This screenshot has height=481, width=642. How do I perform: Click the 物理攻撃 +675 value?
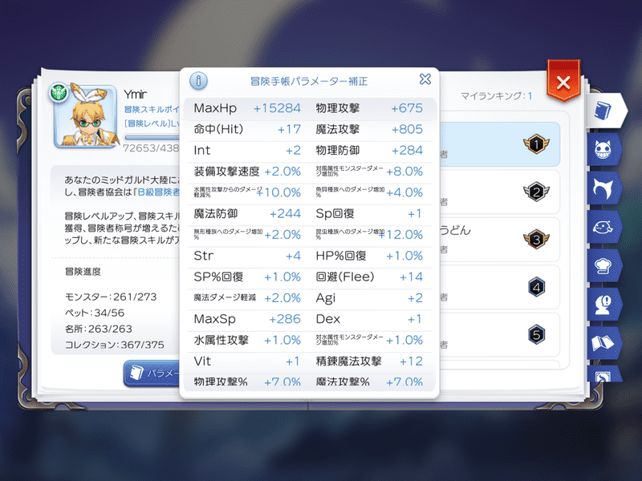407,108
